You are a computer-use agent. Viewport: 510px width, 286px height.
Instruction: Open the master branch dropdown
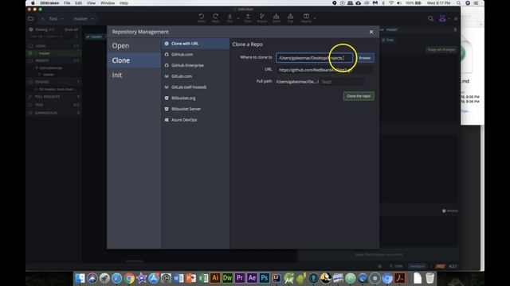point(83,19)
